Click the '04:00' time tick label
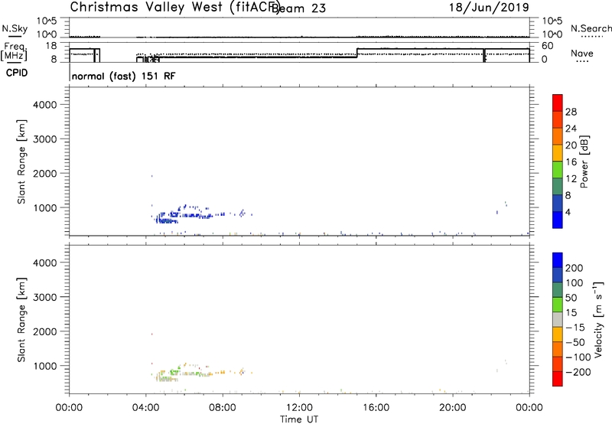The width and height of the screenshot is (612, 424). (x=145, y=408)
